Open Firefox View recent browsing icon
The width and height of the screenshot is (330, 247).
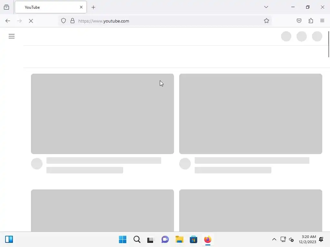6,7
